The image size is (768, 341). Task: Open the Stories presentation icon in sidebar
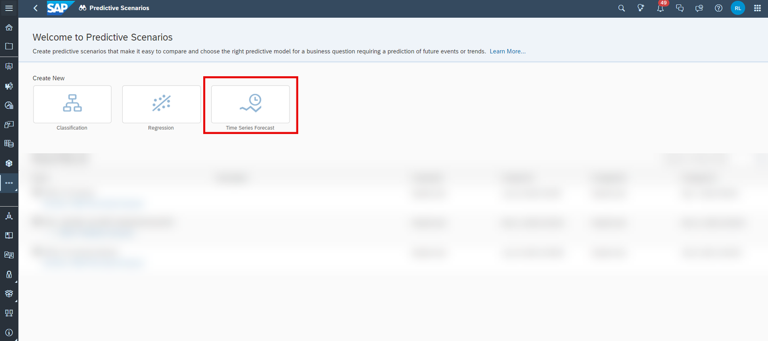point(9,66)
